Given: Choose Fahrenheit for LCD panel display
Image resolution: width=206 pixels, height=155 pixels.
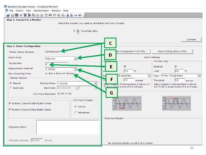Looking at the screenshot, I should coord(76,113).
